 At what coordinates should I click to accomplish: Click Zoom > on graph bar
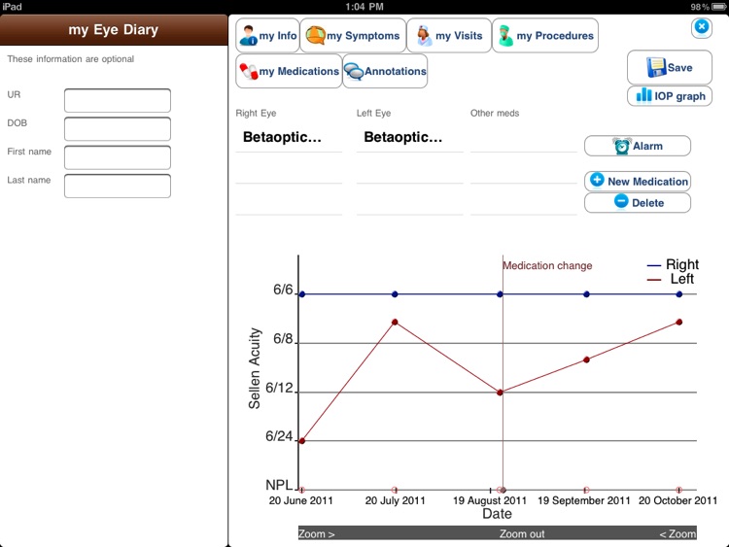[316, 534]
